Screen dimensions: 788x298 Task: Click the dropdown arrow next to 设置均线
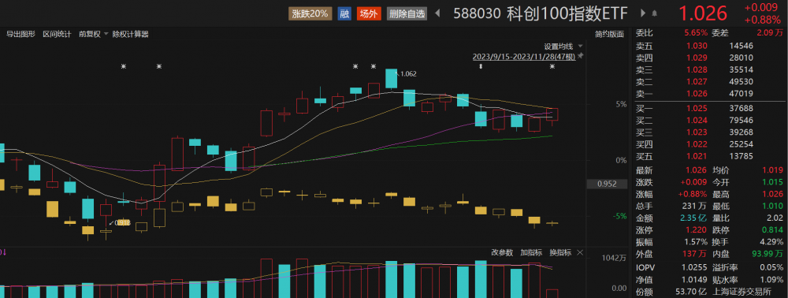[581, 46]
